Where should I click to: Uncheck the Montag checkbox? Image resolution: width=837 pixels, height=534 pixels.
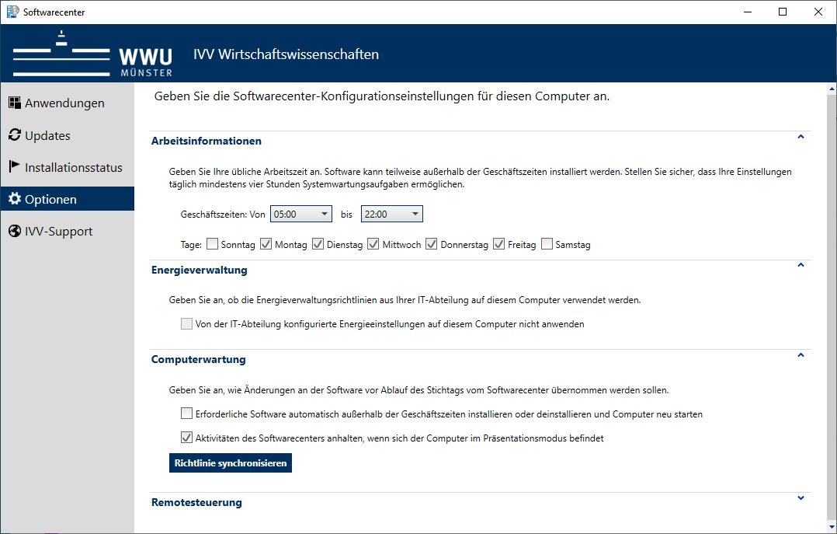tap(266, 244)
